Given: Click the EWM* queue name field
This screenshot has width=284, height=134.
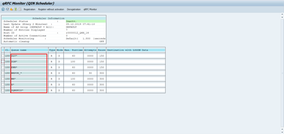Looking at the screenshot, I should point(29,67).
